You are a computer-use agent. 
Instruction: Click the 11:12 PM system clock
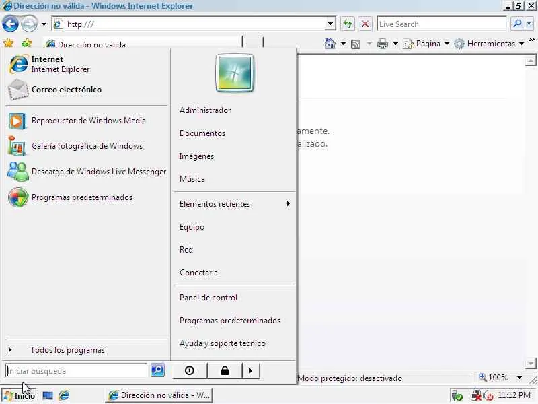pyautogui.click(x=514, y=395)
